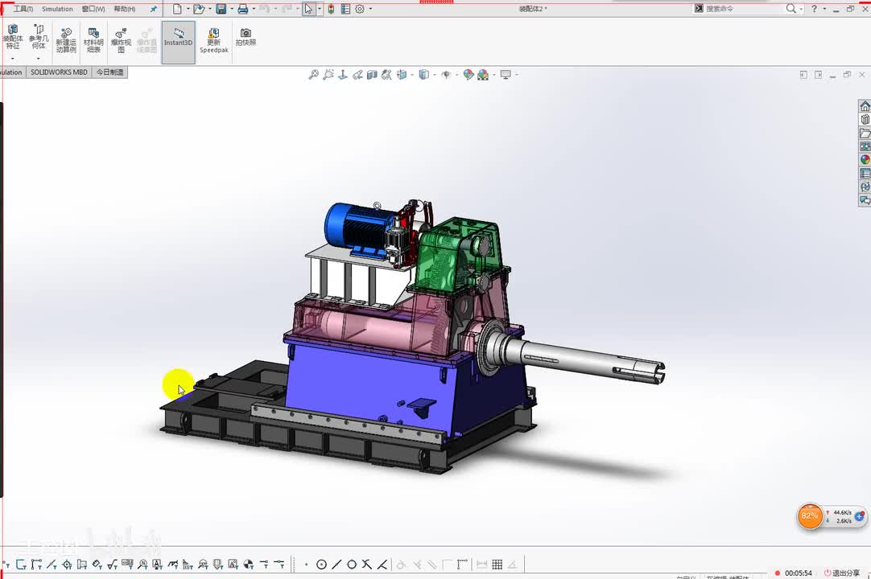This screenshot has height=579, width=871.
Task: Click the Zoom to Fit icon
Action: point(314,75)
